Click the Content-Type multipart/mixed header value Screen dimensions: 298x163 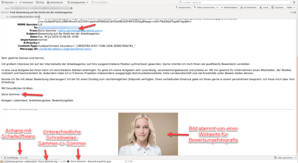[x=87, y=46]
